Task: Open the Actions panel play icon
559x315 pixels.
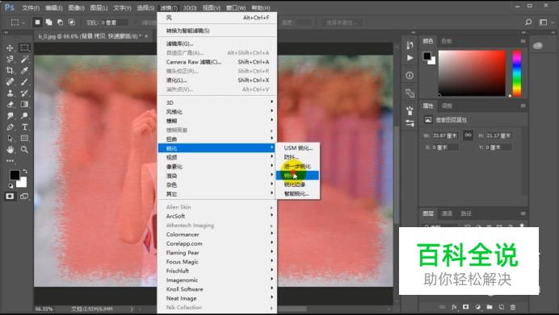Action: click(x=410, y=57)
